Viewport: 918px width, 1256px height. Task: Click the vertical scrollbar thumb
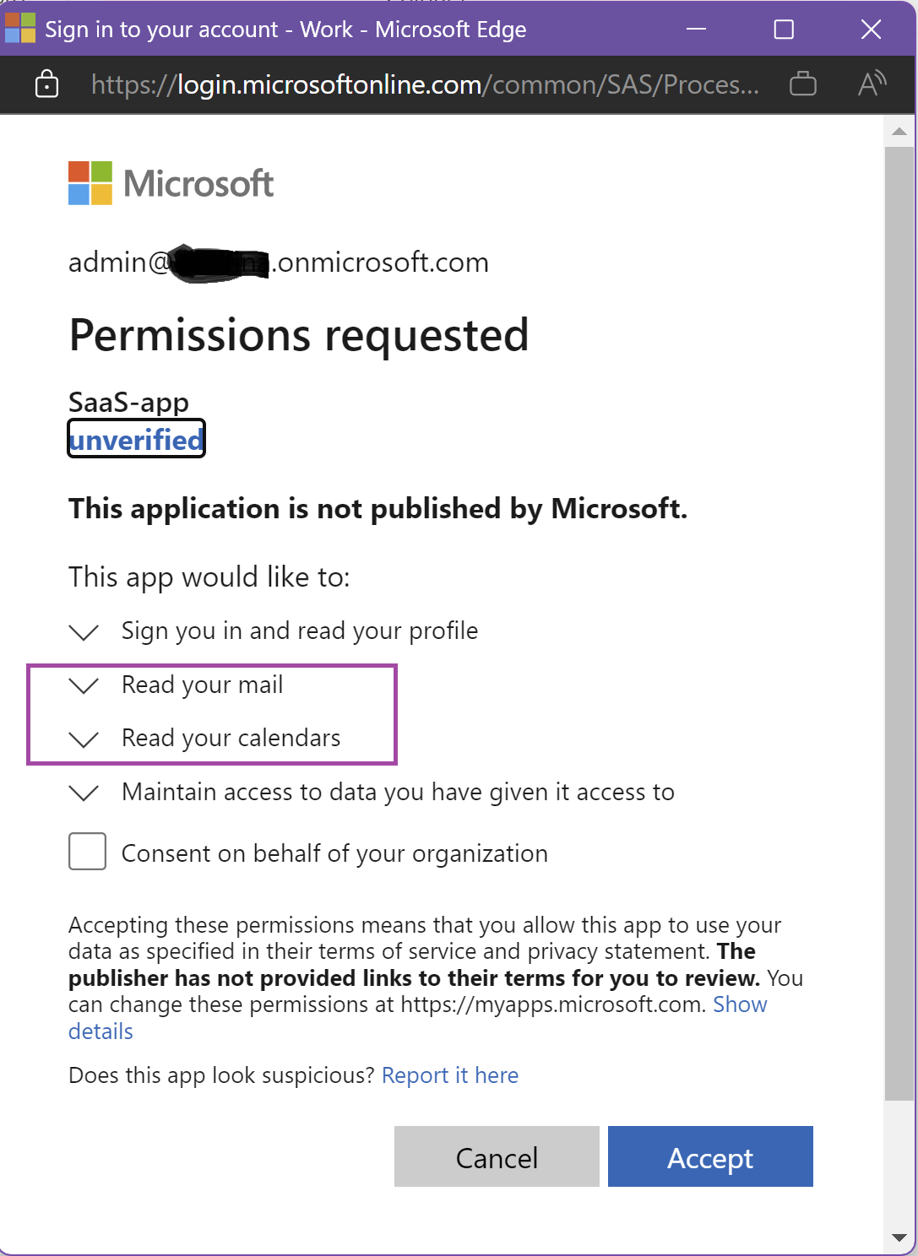click(899, 623)
